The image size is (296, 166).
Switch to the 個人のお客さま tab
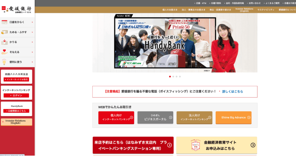tap(170, 10)
